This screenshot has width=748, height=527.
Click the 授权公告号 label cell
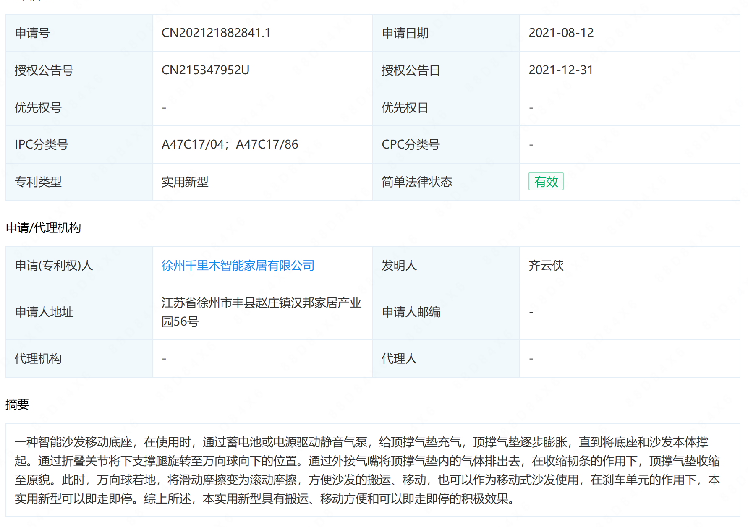point(79,70)
